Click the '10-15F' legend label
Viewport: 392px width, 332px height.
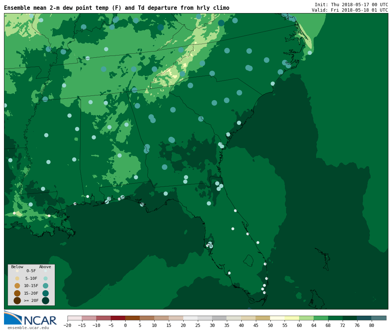click(31, 286)
